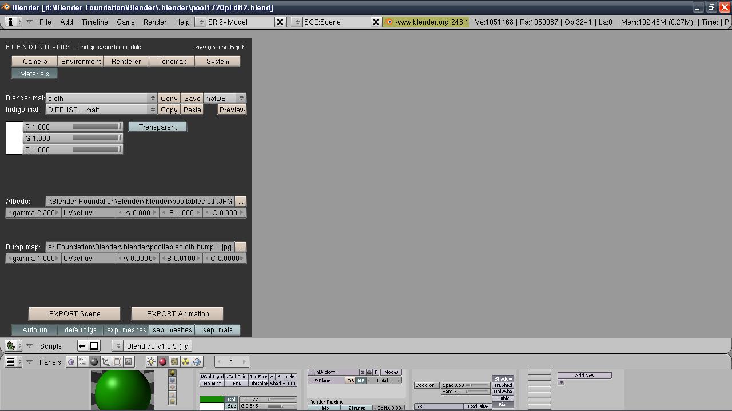Click back arrow in Scripts header

(x=82, y=346)
